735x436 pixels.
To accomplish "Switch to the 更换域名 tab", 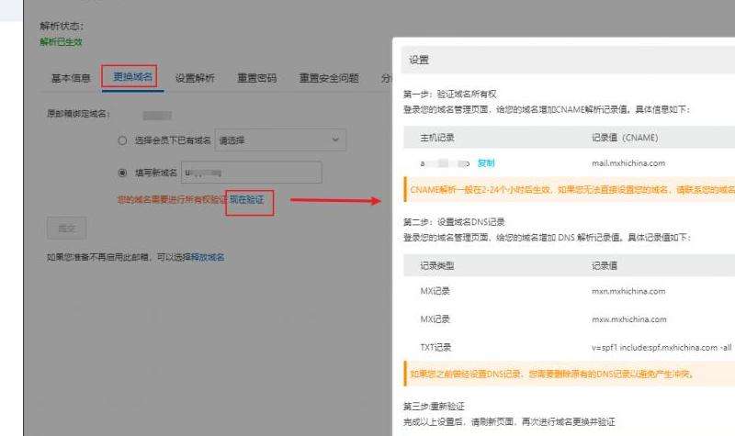I will click(132, 77).
